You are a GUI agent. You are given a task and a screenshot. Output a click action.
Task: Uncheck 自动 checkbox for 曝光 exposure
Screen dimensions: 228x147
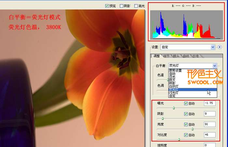click(x=186, y=104)
